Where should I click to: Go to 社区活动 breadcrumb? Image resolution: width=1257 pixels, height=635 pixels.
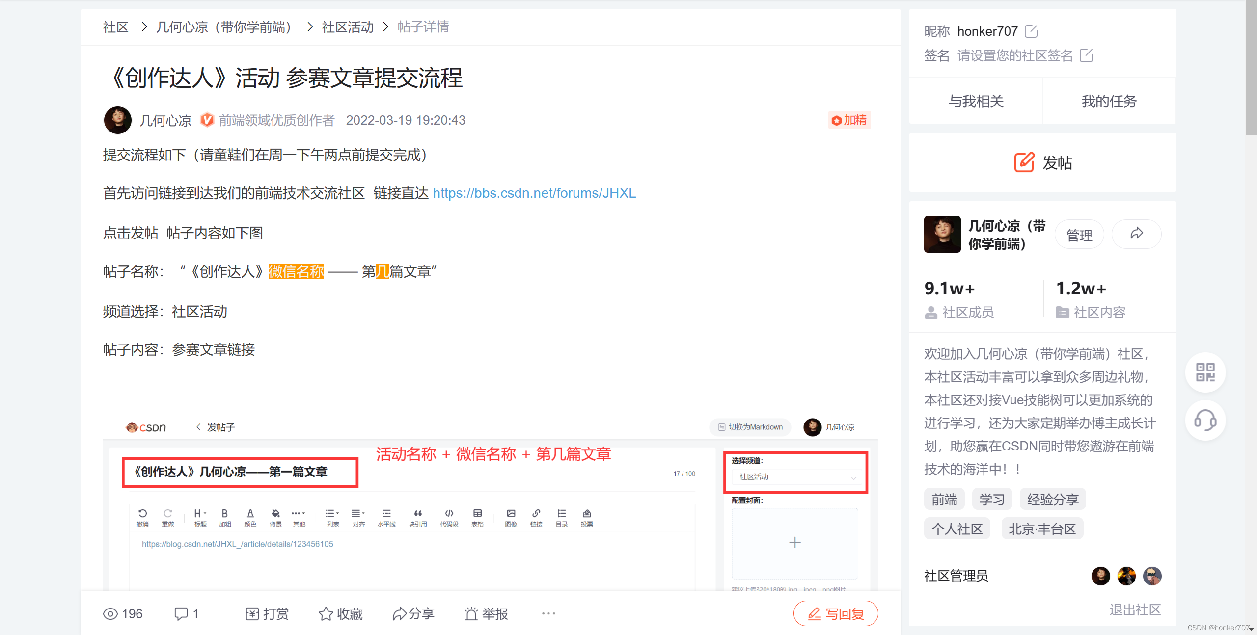pos(348,27)
